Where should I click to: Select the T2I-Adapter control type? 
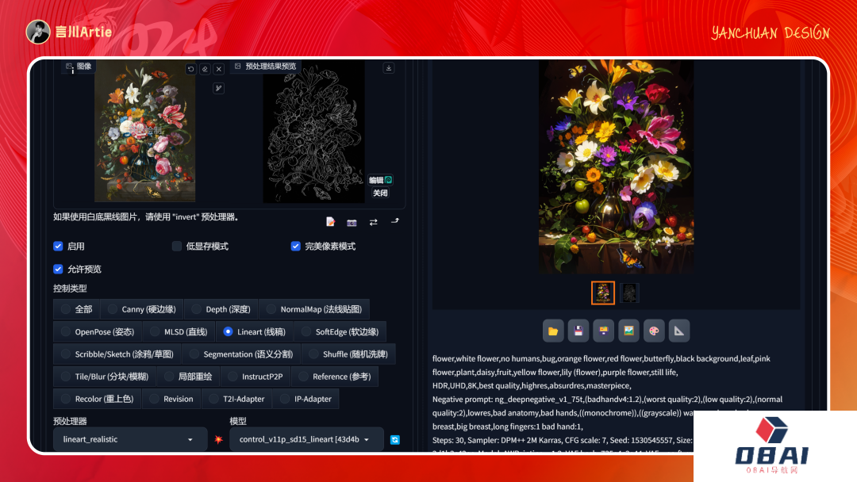click(x=237, y=399)
